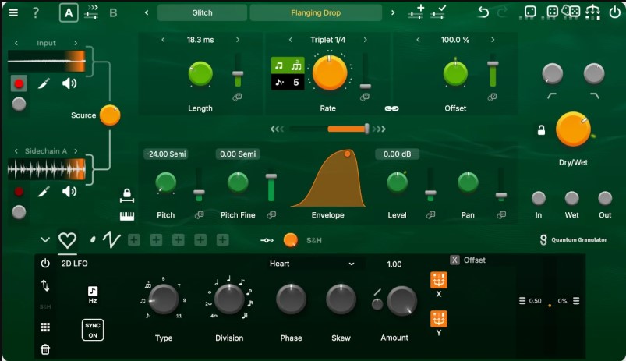The width and height of the screenshot is (626, 361).
Task: Click next arrow beside Triplet 1/4
Action: pyautogui.click(x=366, y=40)
